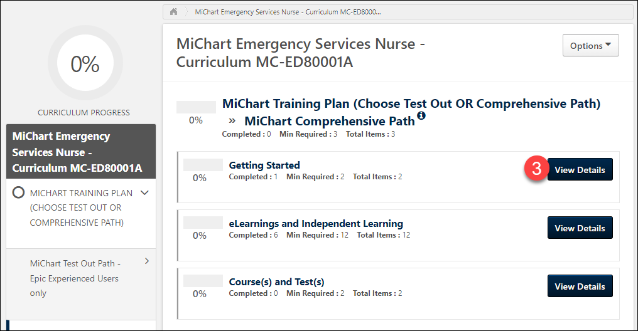Toggle the MiChart Training Plan circle indicator

(x=19, y=193)
